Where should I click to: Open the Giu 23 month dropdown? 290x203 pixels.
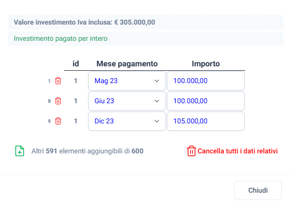tap(127, 101)
